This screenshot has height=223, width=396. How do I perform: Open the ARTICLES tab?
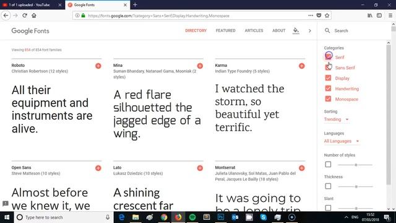pos(254,30)
